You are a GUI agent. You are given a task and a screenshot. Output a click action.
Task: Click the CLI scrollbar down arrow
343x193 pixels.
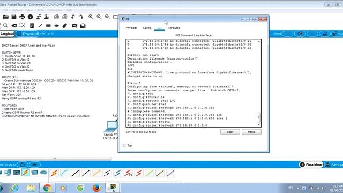point(259,125)
